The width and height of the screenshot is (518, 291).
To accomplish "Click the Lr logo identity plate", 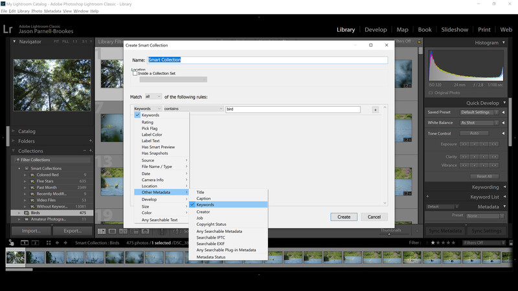I will point(8,29).
